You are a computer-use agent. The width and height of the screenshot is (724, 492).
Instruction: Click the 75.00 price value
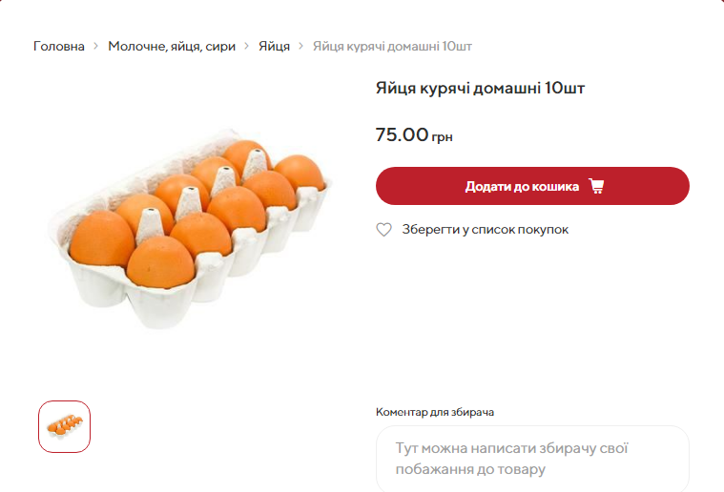[402, 134]
